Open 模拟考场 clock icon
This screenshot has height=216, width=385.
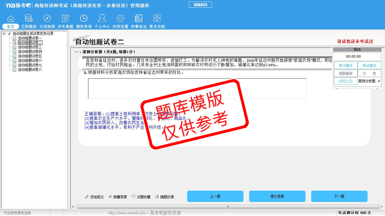point(84,19)
